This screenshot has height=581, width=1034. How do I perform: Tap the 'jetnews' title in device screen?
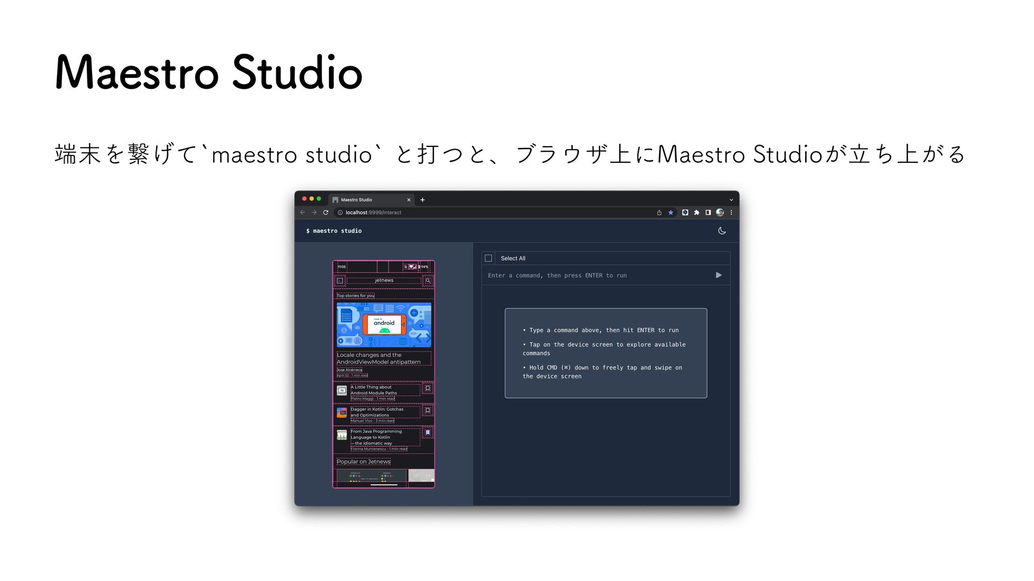384,280
